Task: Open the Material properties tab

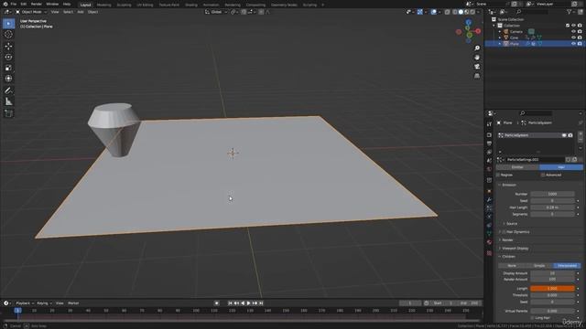Action: tap(489, 242)
